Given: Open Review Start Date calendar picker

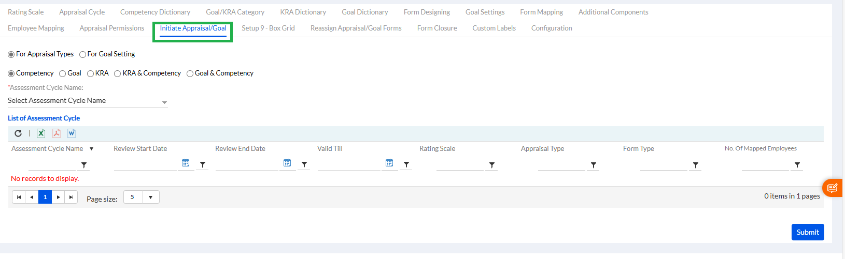Looking at the screenshot, I should click(186, 163).
